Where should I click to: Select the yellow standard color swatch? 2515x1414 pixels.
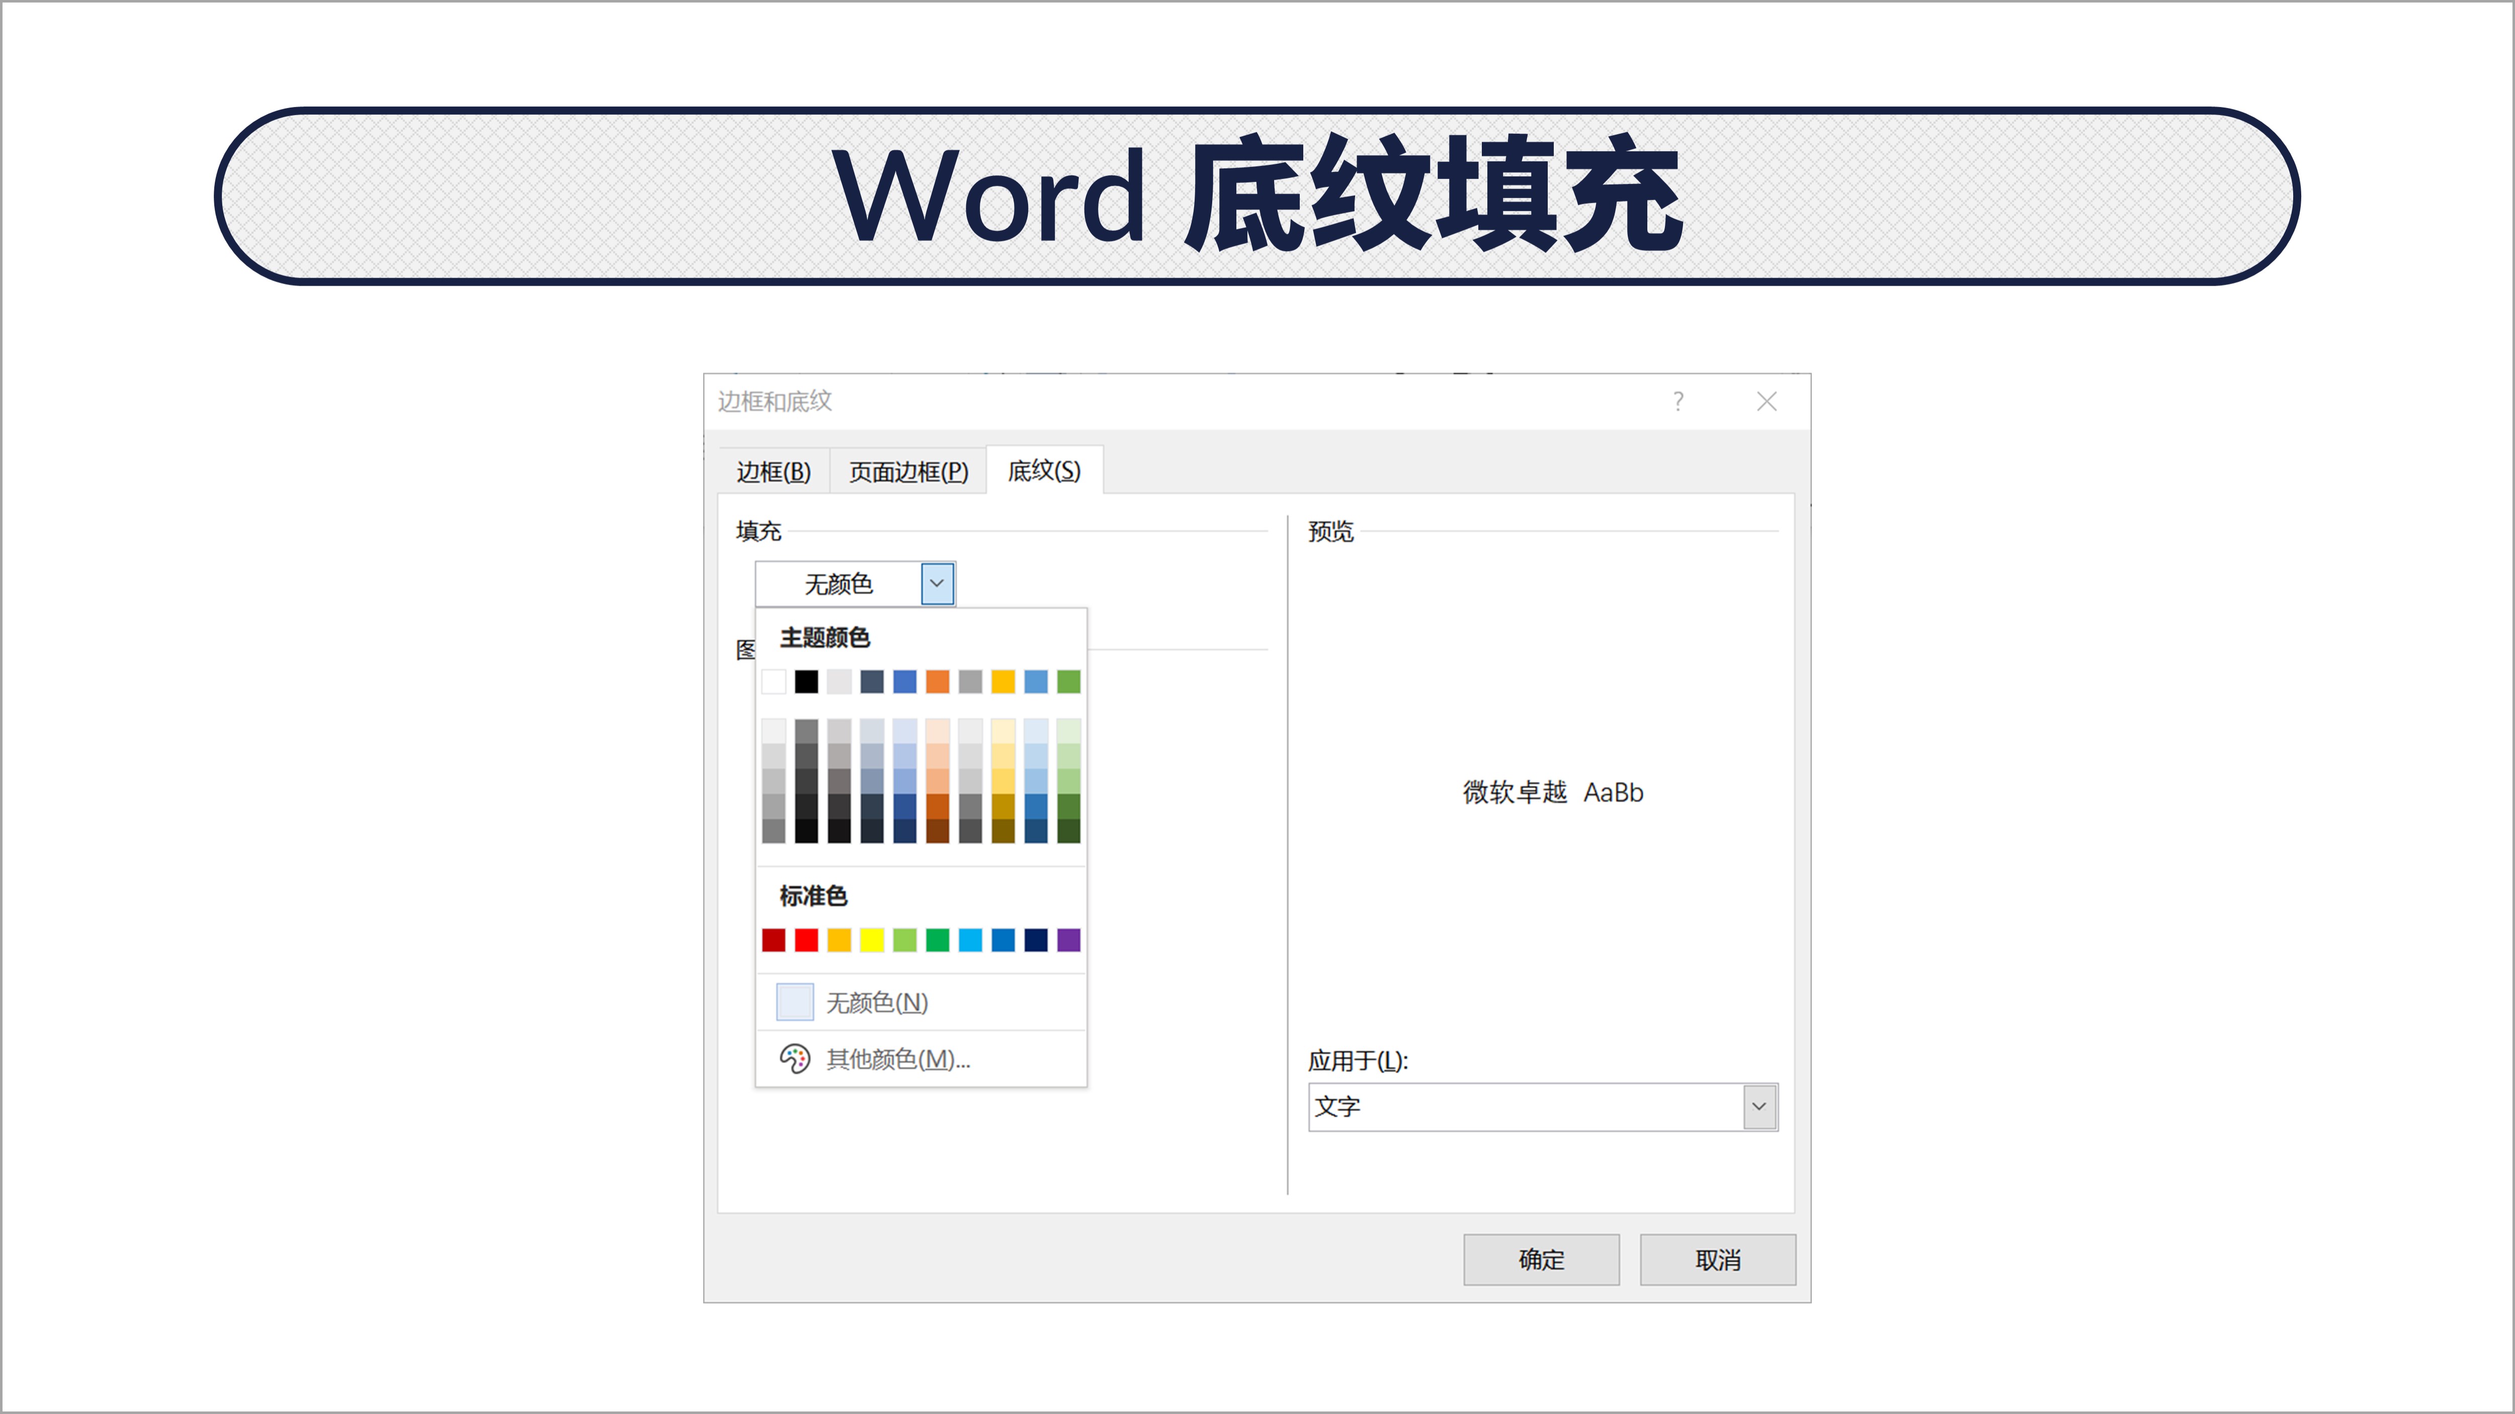[x=873, y=940]
